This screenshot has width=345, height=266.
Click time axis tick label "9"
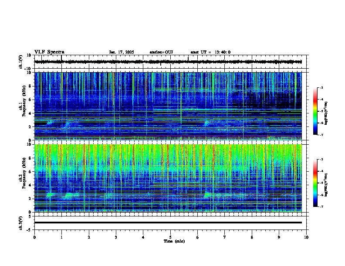coord(279,237)
